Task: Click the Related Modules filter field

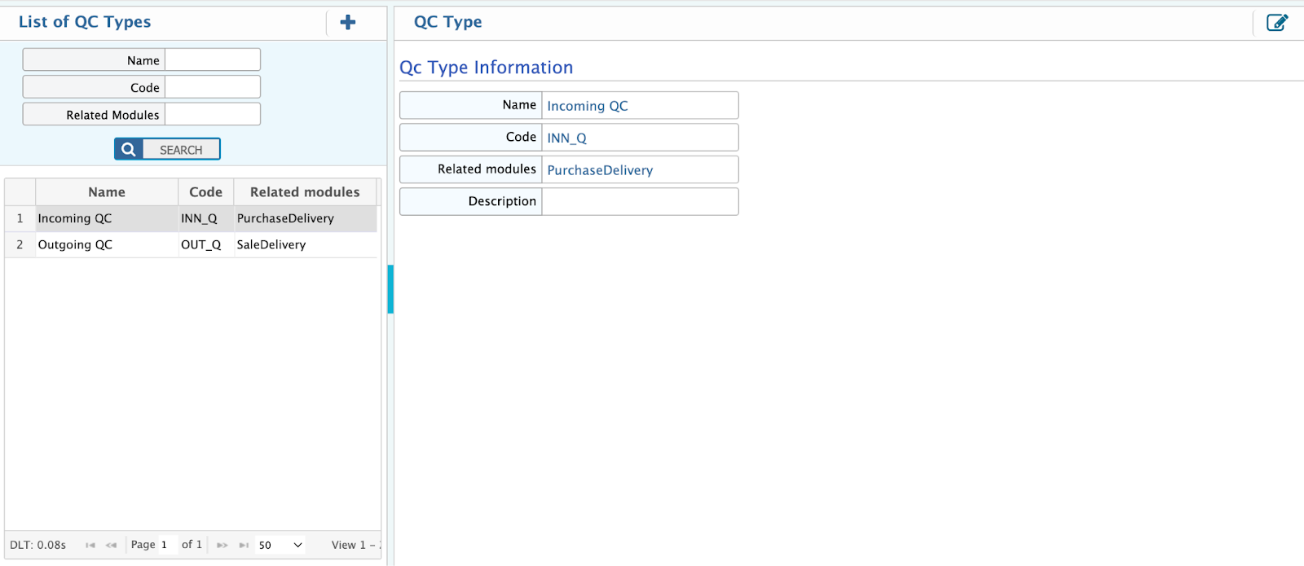Action: (213, 114)
